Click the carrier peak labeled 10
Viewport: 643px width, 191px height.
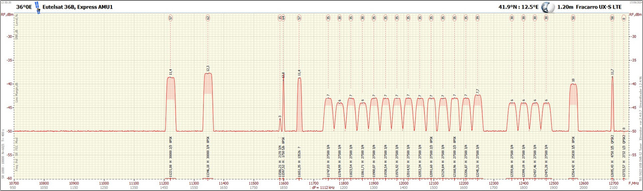point(573,107)
